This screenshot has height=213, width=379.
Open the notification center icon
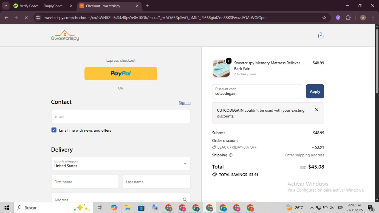pos(371,208)
